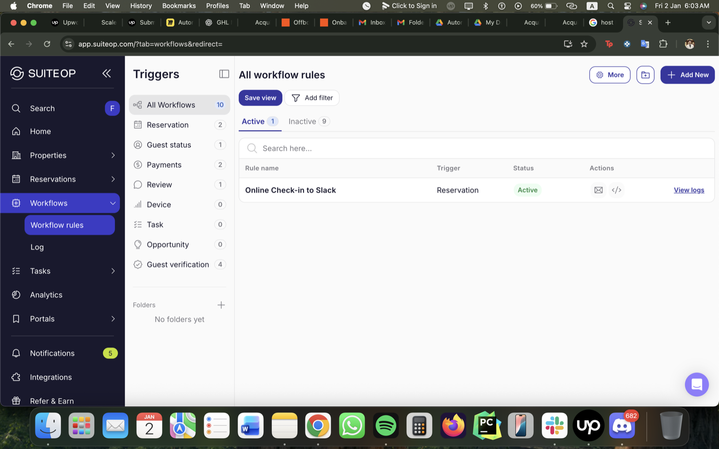Select Device trigger category

point(179,205)
